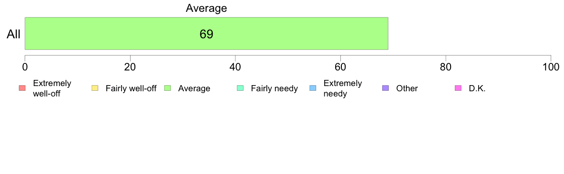Click the Fairly well-off legend text
The height and width of the screenshot is (174, 564).
[131, 88]
